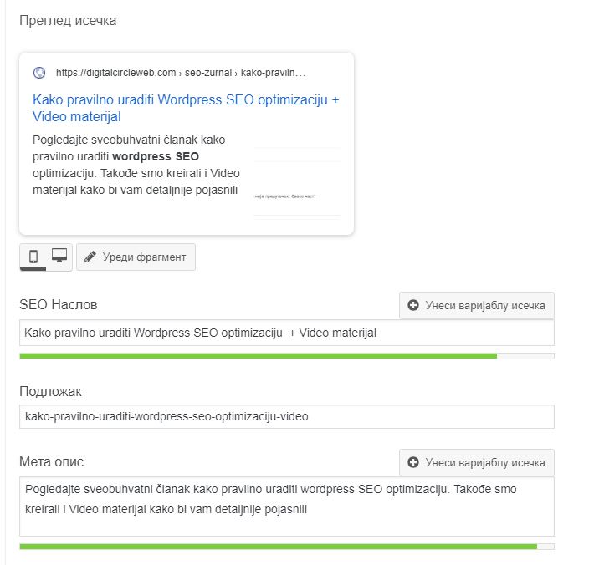Insert snippet variable for Мета опис
The image size is (594, 565).
(477, 462)
